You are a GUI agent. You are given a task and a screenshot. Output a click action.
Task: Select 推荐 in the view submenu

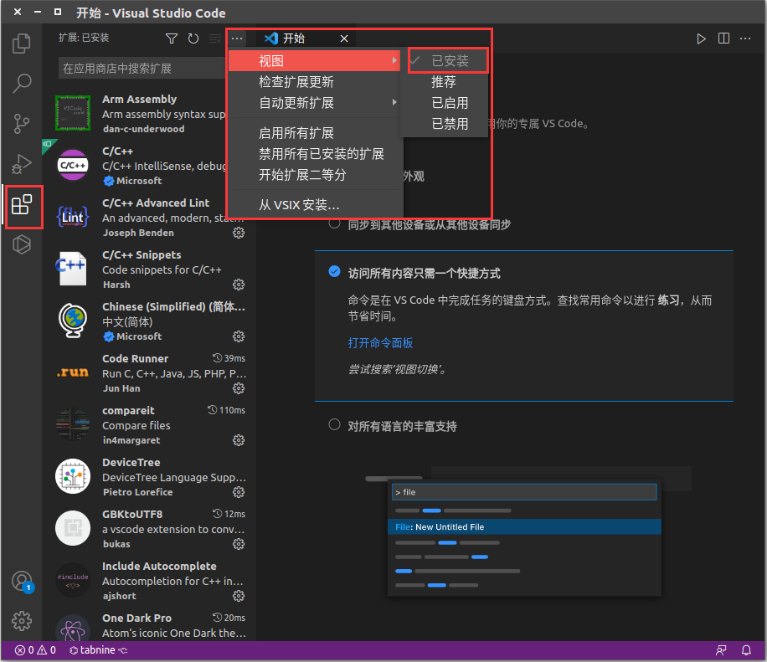444,82
